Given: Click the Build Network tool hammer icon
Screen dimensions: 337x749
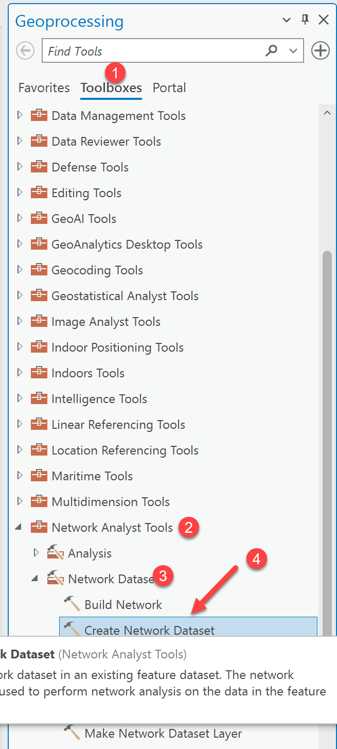Looking at the screenshot, I should (x=72, y=604).
